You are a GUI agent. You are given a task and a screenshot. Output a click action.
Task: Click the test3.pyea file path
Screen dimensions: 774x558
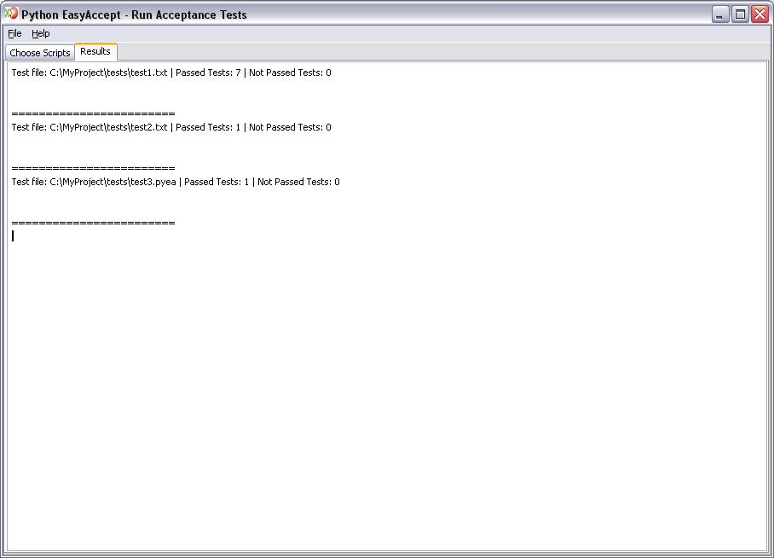pos(113,182)
